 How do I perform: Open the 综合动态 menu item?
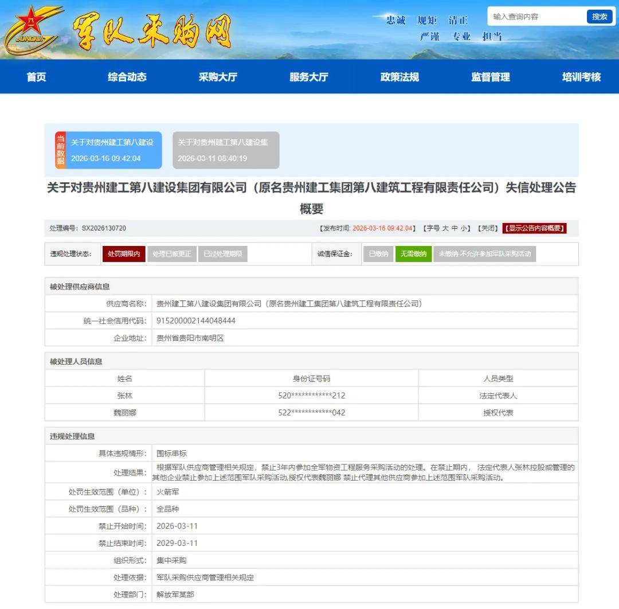pyautogui.click(x=127, y=77)
